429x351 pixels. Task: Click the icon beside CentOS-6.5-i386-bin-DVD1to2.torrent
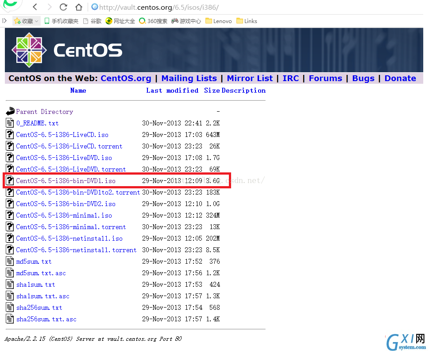(x=10, y=191)
